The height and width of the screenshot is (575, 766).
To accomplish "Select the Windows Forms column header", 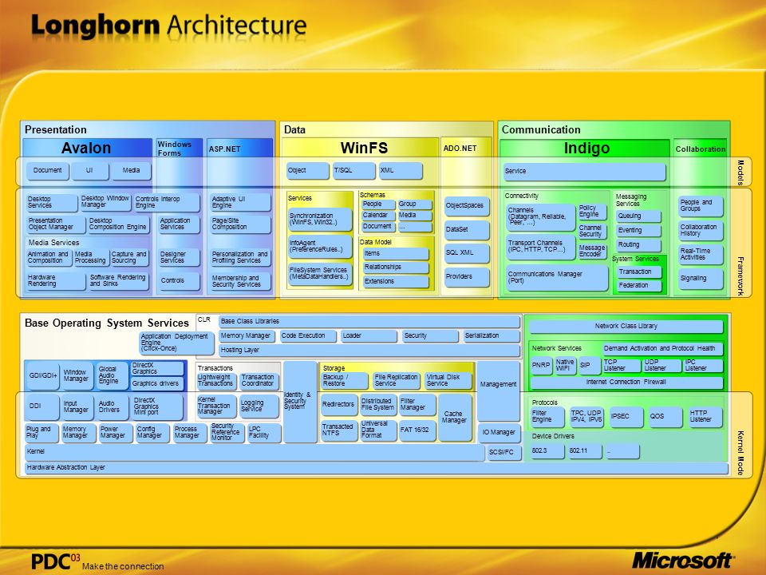I will click(179, 148).
